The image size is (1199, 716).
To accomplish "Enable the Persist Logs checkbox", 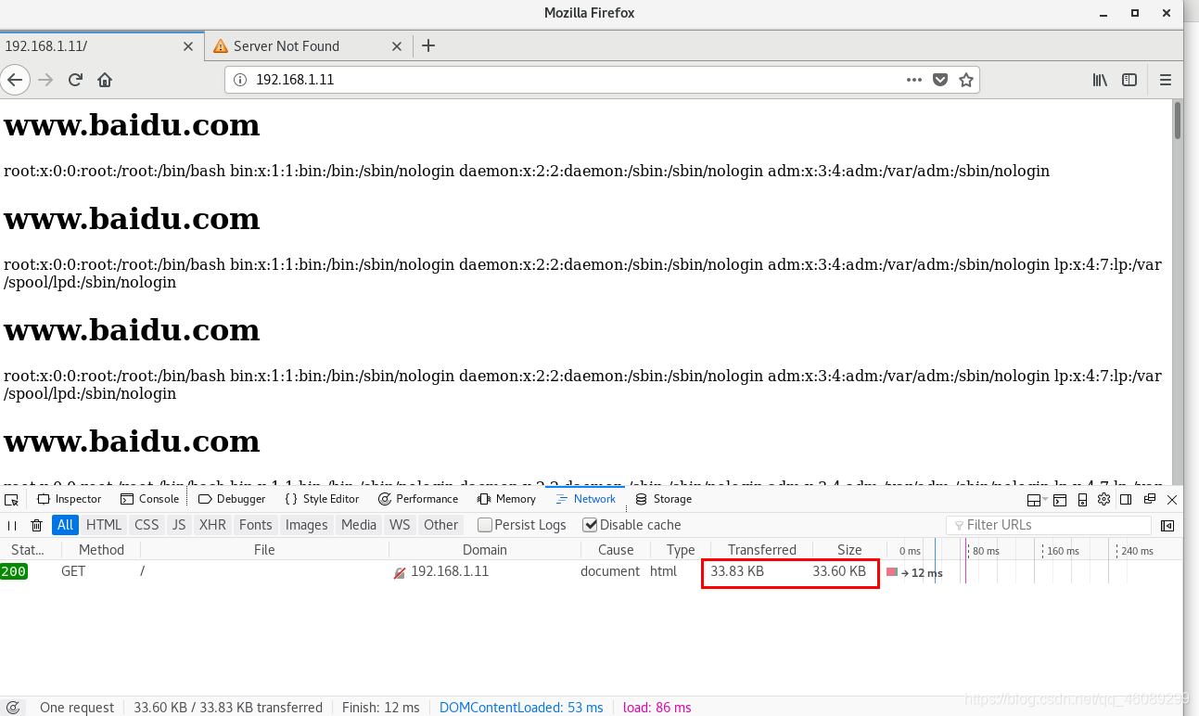I will click(x=485, y=525).
